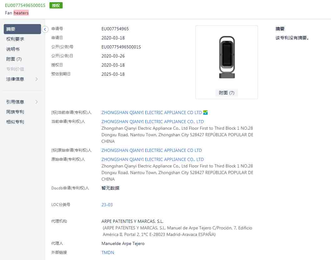Select the 暂无数据 Docdb value
331x260 pixels.
click(x=111, y=188)
